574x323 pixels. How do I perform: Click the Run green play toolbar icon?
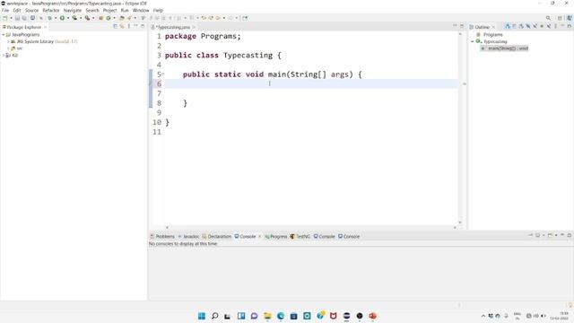[62, 18]
